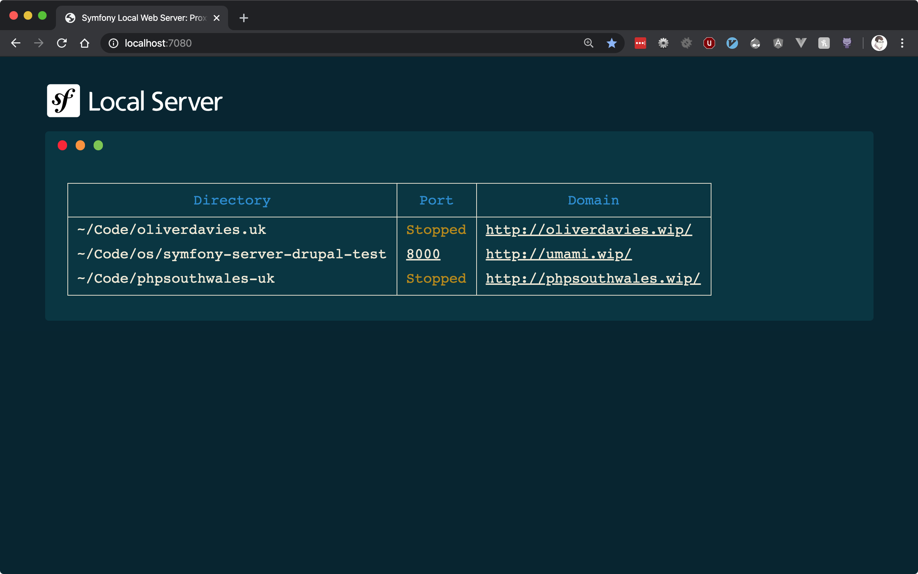Screen dimensions: 918x574
Task: View site information for localhost
Action: pos(113,43)
